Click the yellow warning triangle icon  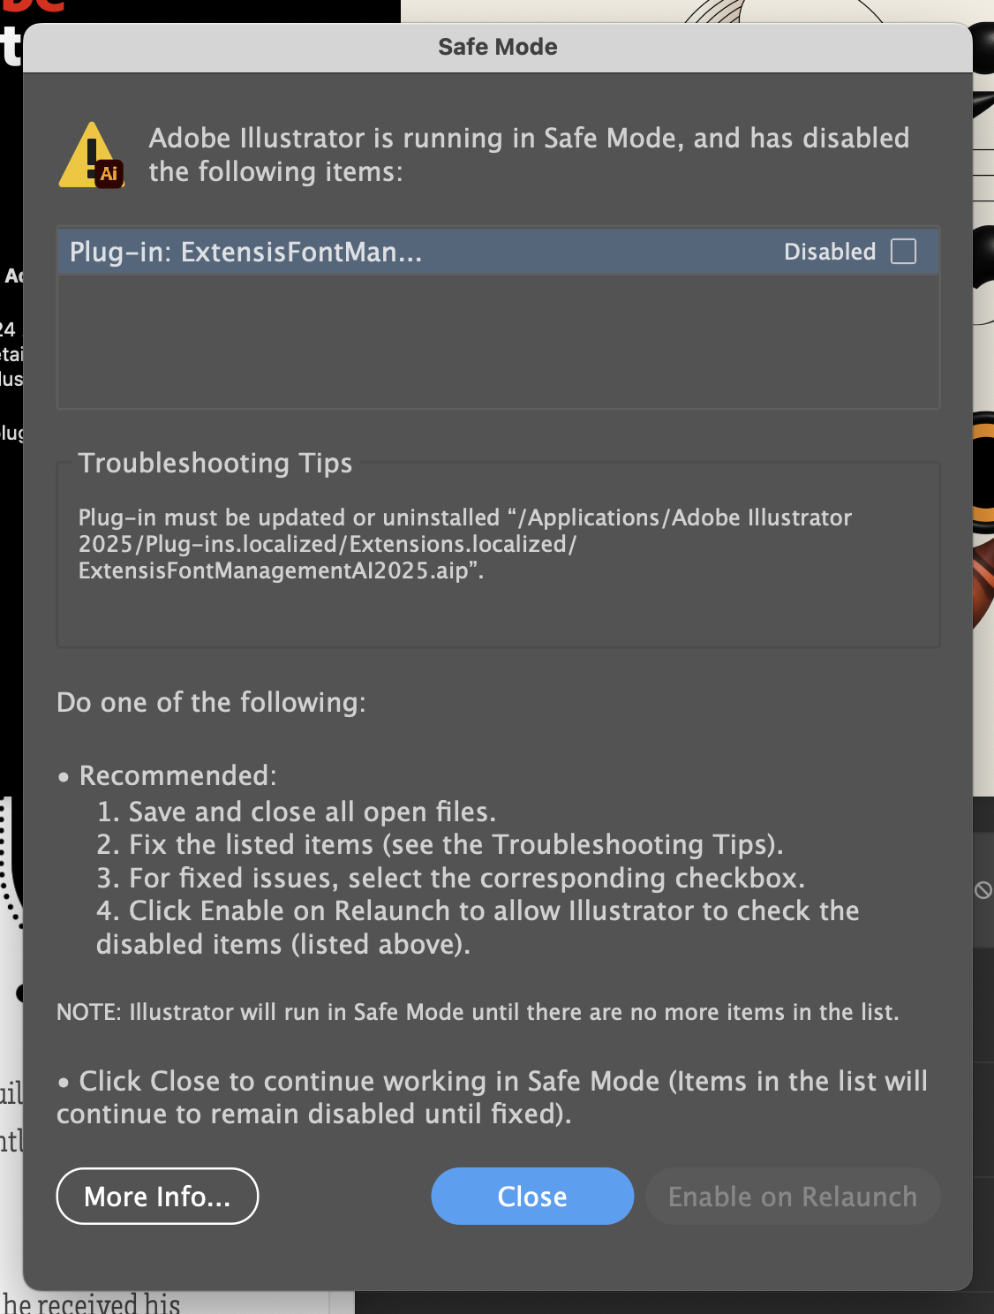[88, 150]
